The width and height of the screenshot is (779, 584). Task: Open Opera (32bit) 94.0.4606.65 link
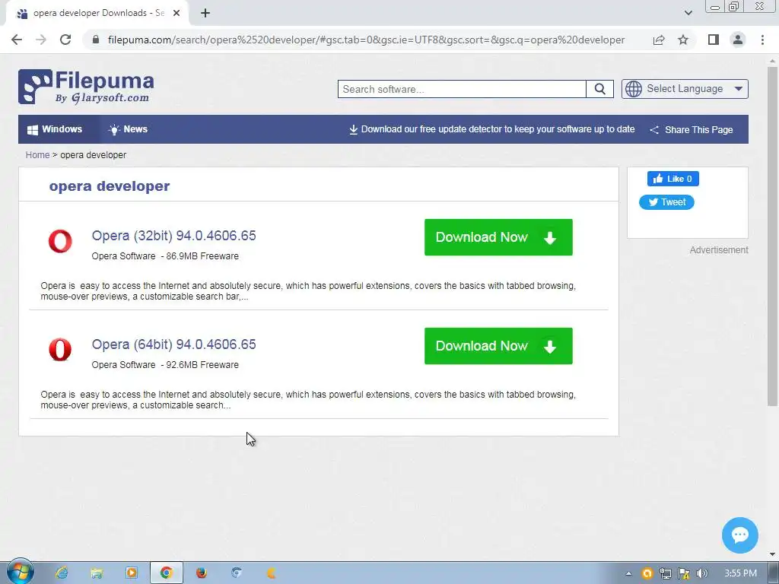(174, 236)
